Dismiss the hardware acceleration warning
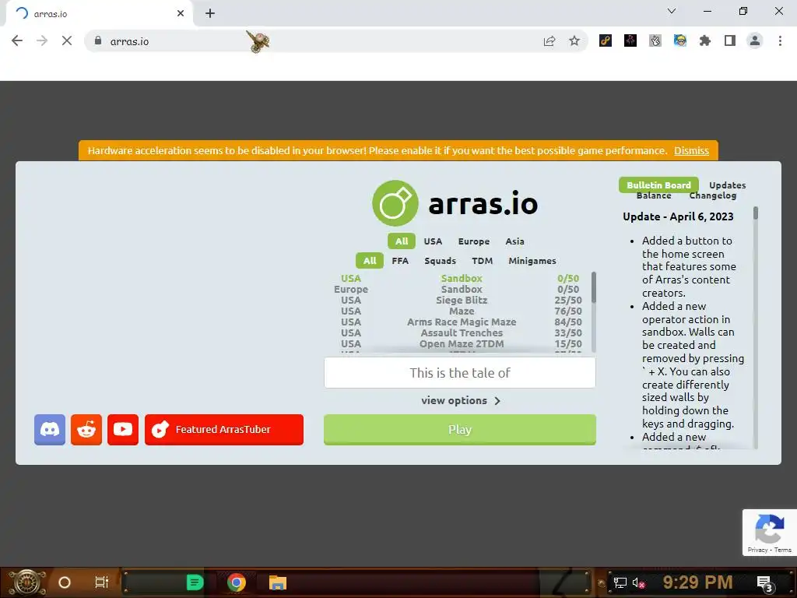Image resolution: width=797 pixels, height=598 pixels. [691, 150]
